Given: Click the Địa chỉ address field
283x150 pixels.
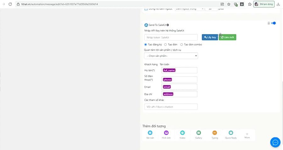Looking at the screenshot, I should coord(179,94).
